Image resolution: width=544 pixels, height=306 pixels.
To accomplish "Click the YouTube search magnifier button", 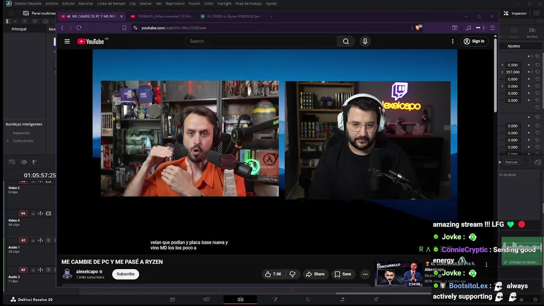I will [346, 41].
